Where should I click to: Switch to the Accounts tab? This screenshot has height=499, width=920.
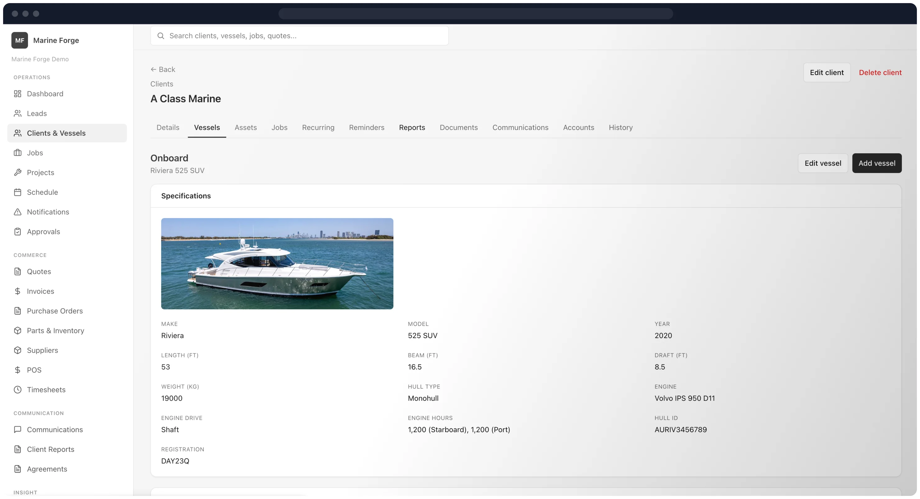pyautogui.click(x=578, y=127)
